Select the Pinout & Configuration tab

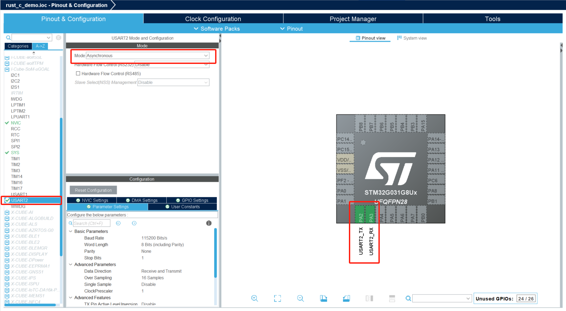coord(73,19)
